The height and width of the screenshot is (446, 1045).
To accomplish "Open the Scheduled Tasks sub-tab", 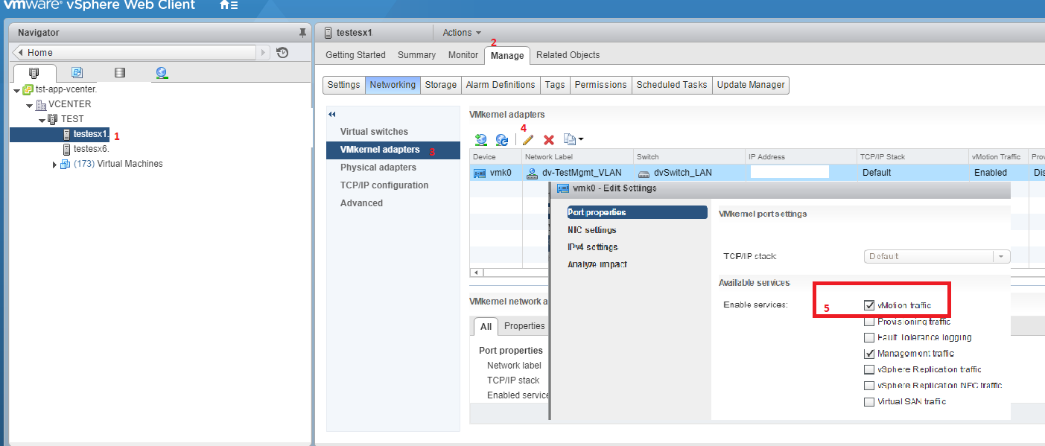I will click(x=672, y=85).
